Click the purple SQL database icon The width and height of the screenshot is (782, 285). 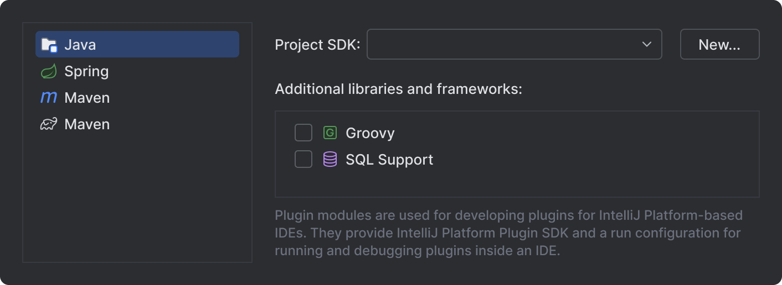click(x=330, y=160)
